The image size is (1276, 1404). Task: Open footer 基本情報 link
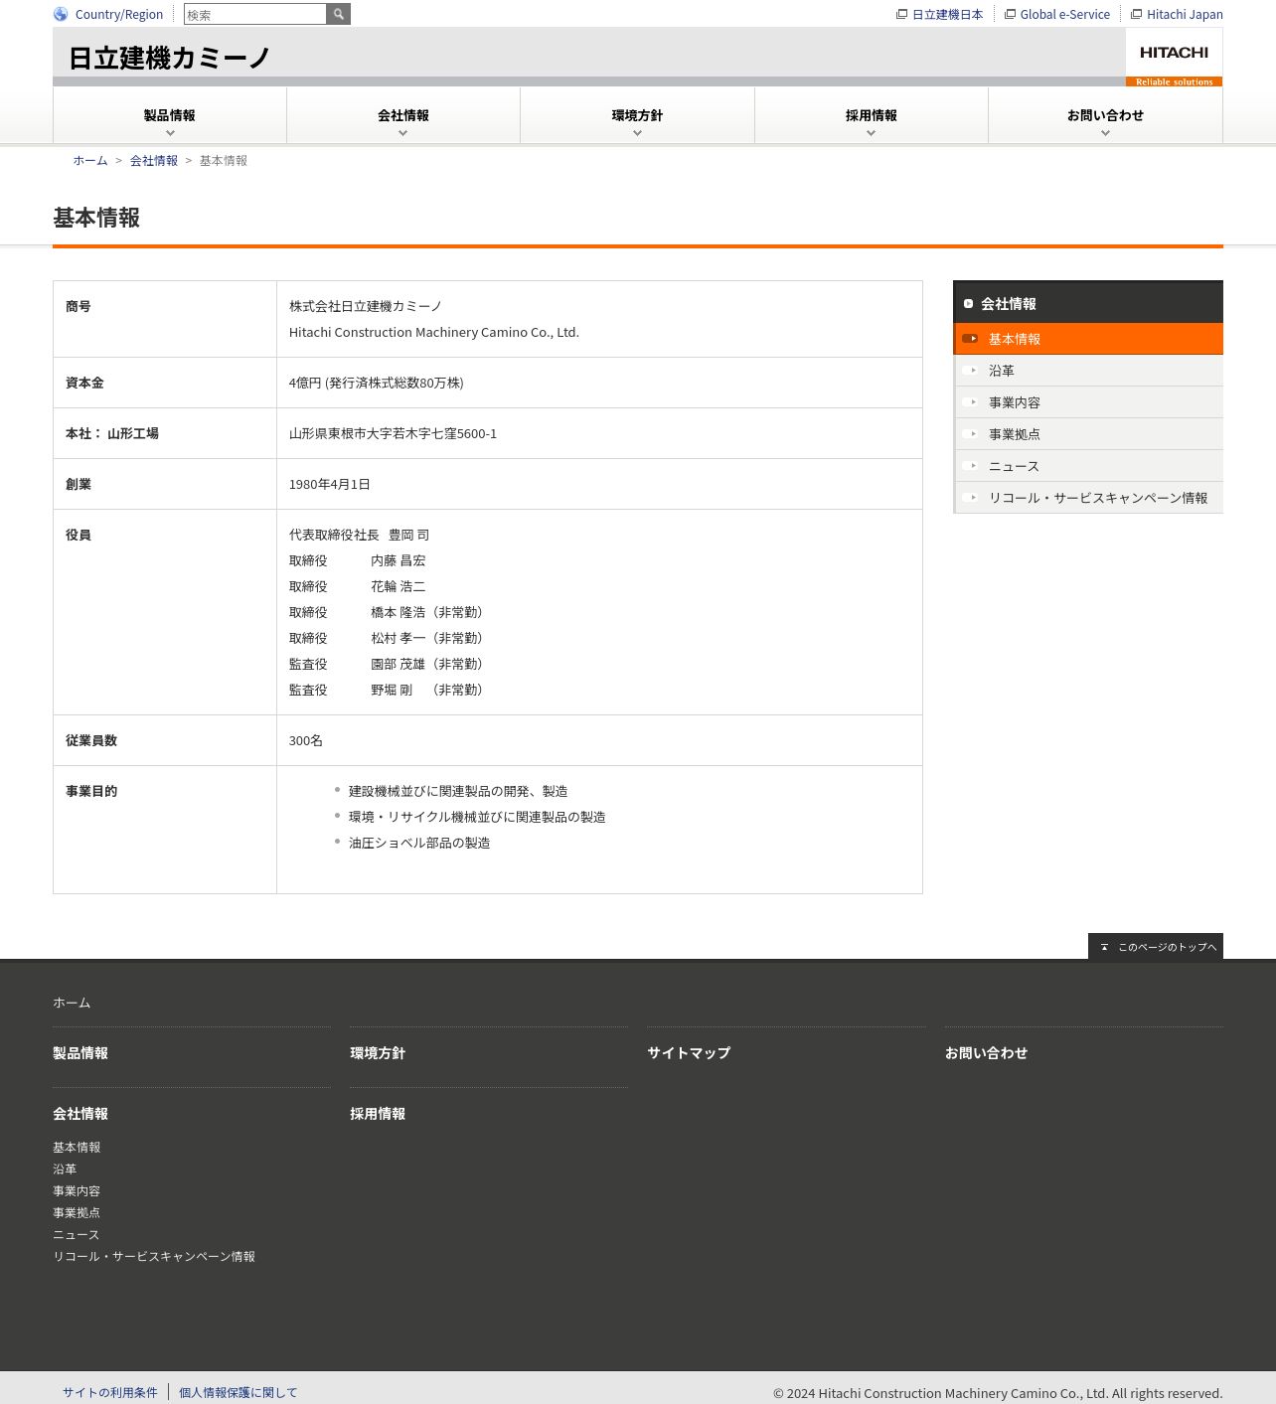point(77,1147)
